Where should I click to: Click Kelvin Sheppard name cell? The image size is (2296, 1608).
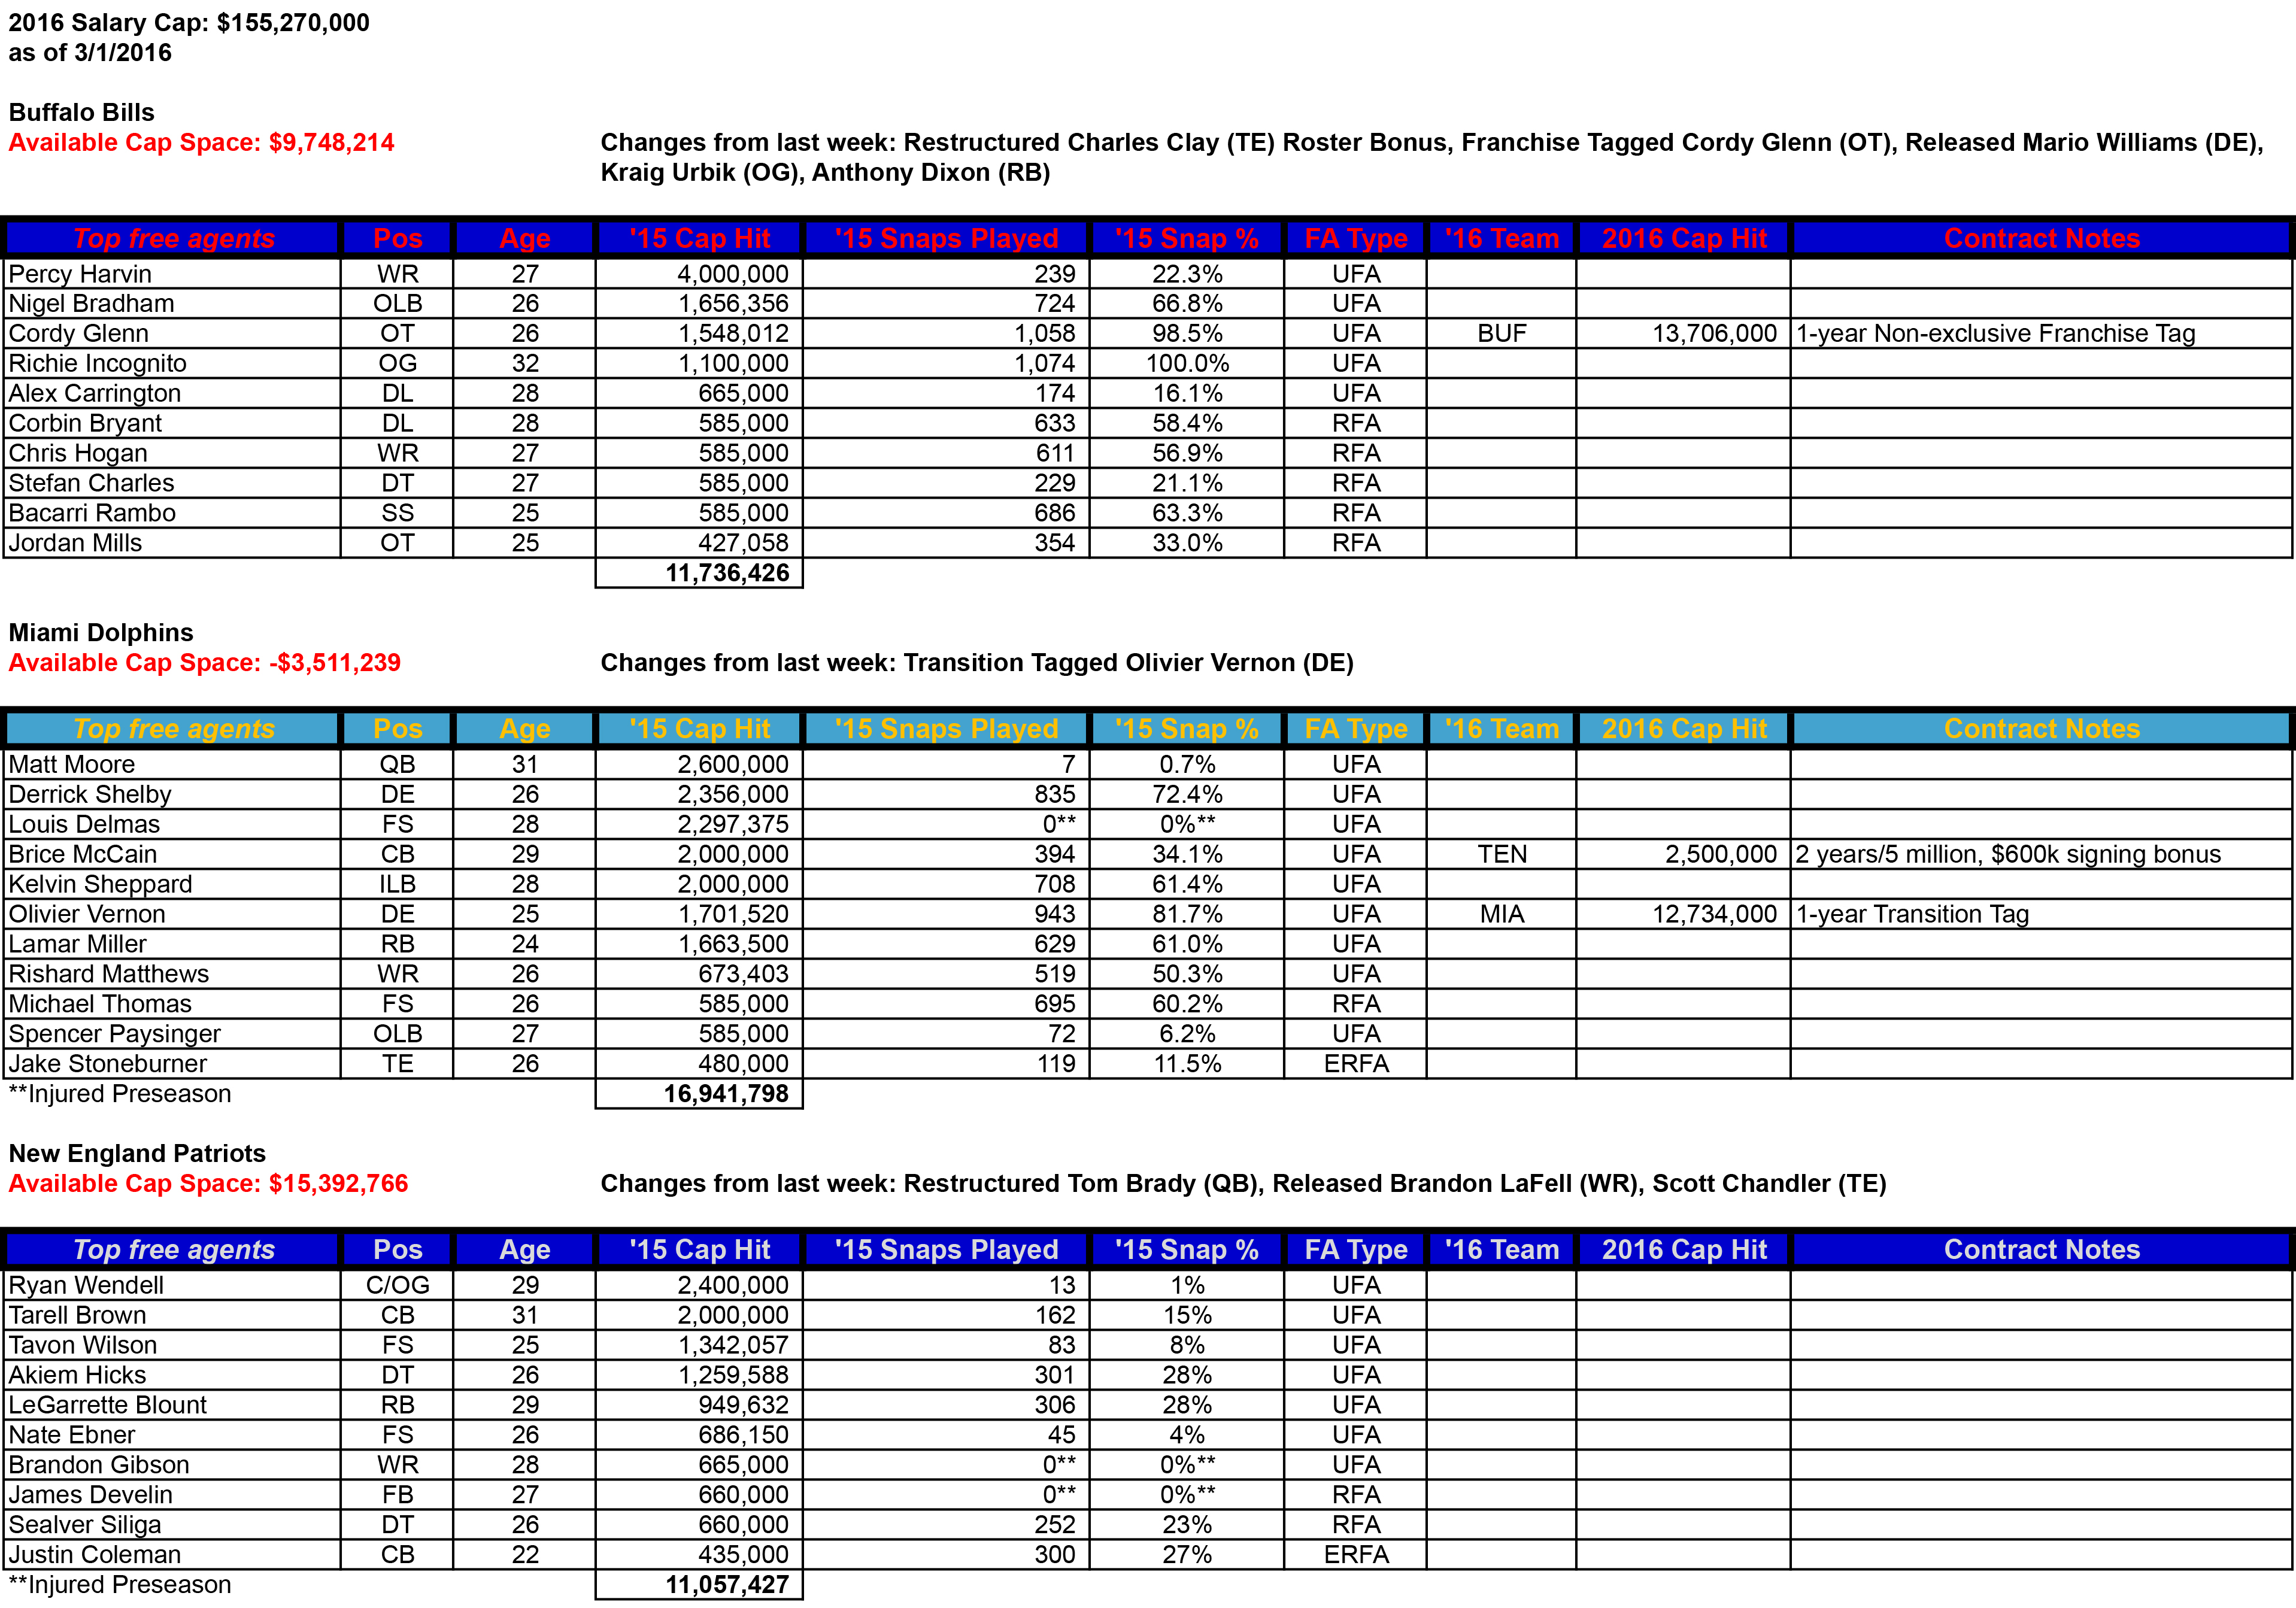click(172, 885)
